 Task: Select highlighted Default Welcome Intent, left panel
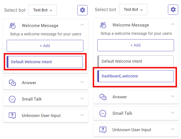pyautogui.click(x=45, y=62)
